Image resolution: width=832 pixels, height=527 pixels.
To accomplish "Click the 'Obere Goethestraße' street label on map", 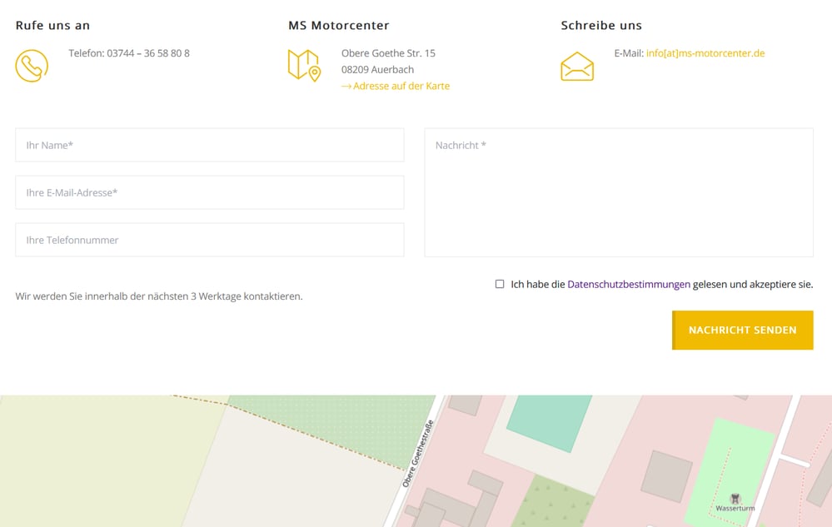I will click(x=418, y=454).
